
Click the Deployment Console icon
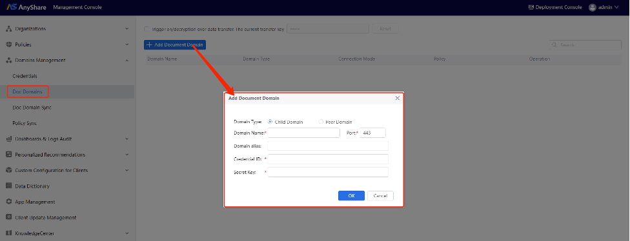coord(531,7)
